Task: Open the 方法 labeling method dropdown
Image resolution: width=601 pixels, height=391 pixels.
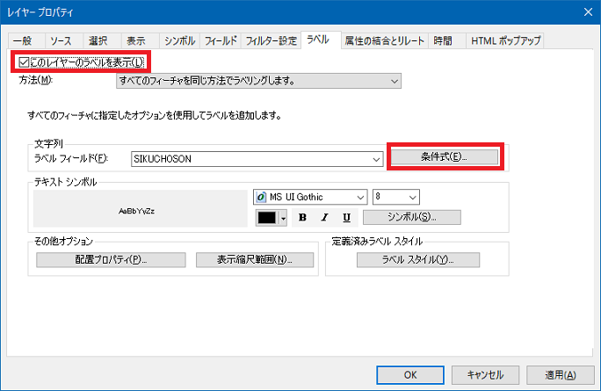Action: (258, 81)
